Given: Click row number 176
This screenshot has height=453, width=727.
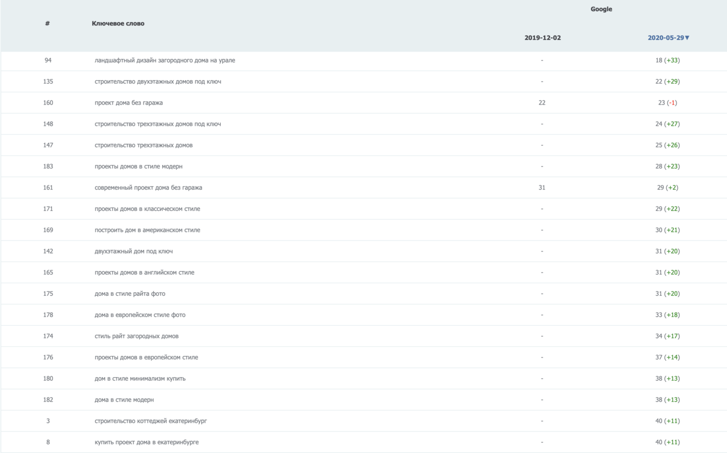Looking at the screenshot, I should (x=48, y=357).
